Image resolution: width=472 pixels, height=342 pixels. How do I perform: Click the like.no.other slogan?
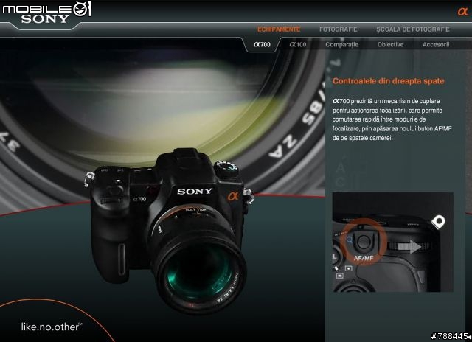(52, 327)
